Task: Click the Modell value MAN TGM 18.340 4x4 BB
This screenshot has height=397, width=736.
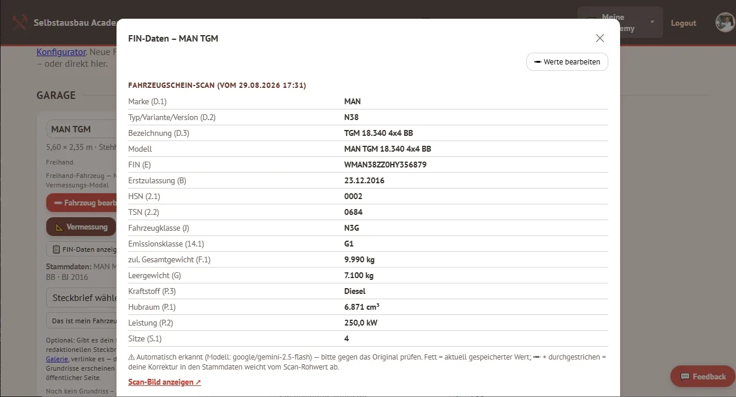Action: 388,149
